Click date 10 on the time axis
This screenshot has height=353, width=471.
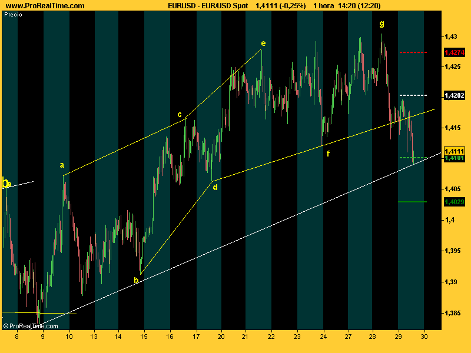point(69,337)
